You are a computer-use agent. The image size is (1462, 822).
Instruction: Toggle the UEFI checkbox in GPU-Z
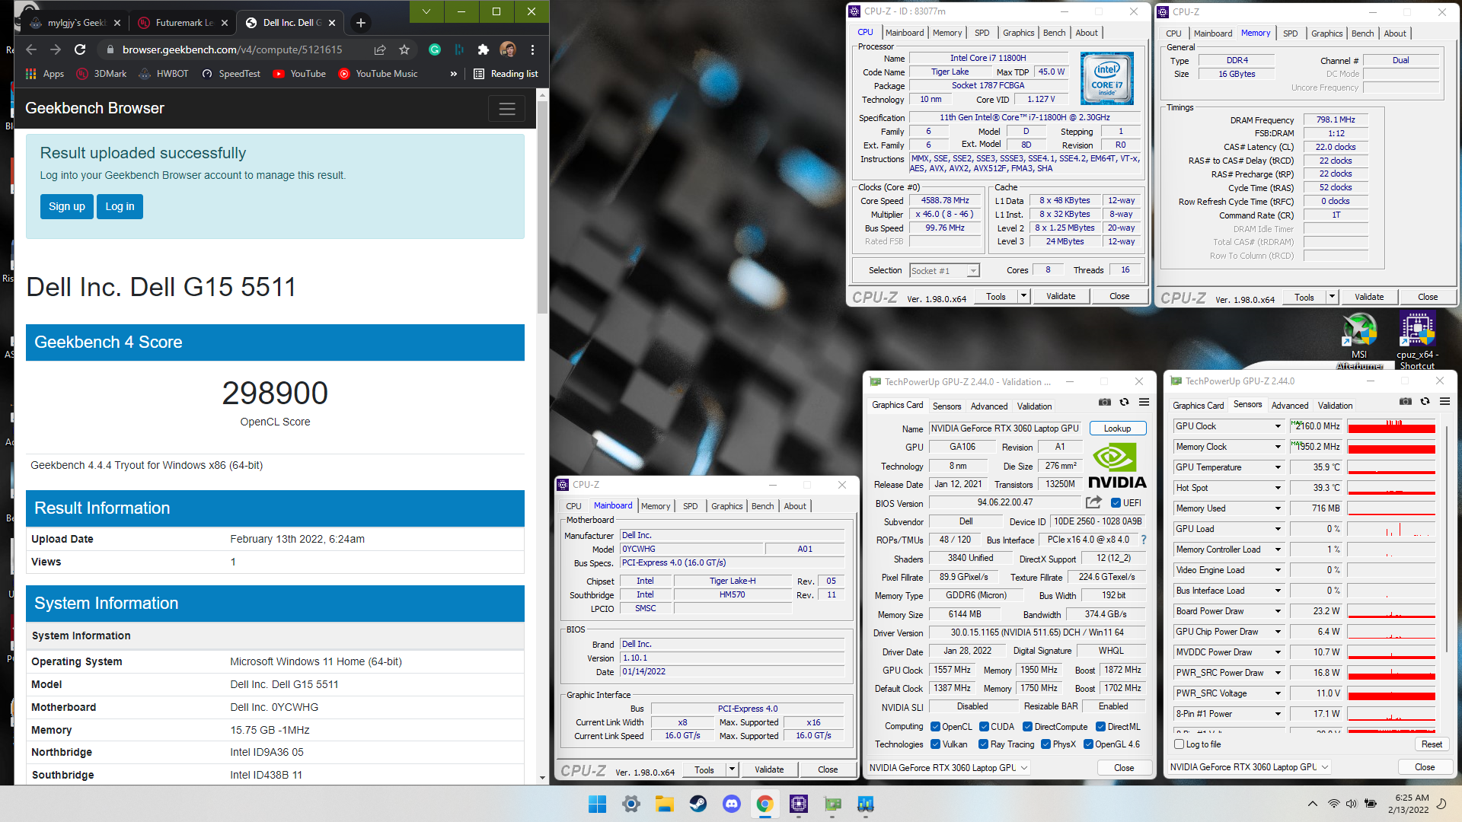1116,503
